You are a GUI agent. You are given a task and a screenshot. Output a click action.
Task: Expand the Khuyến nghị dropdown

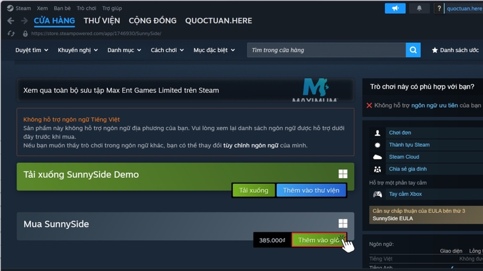(78, 50)
